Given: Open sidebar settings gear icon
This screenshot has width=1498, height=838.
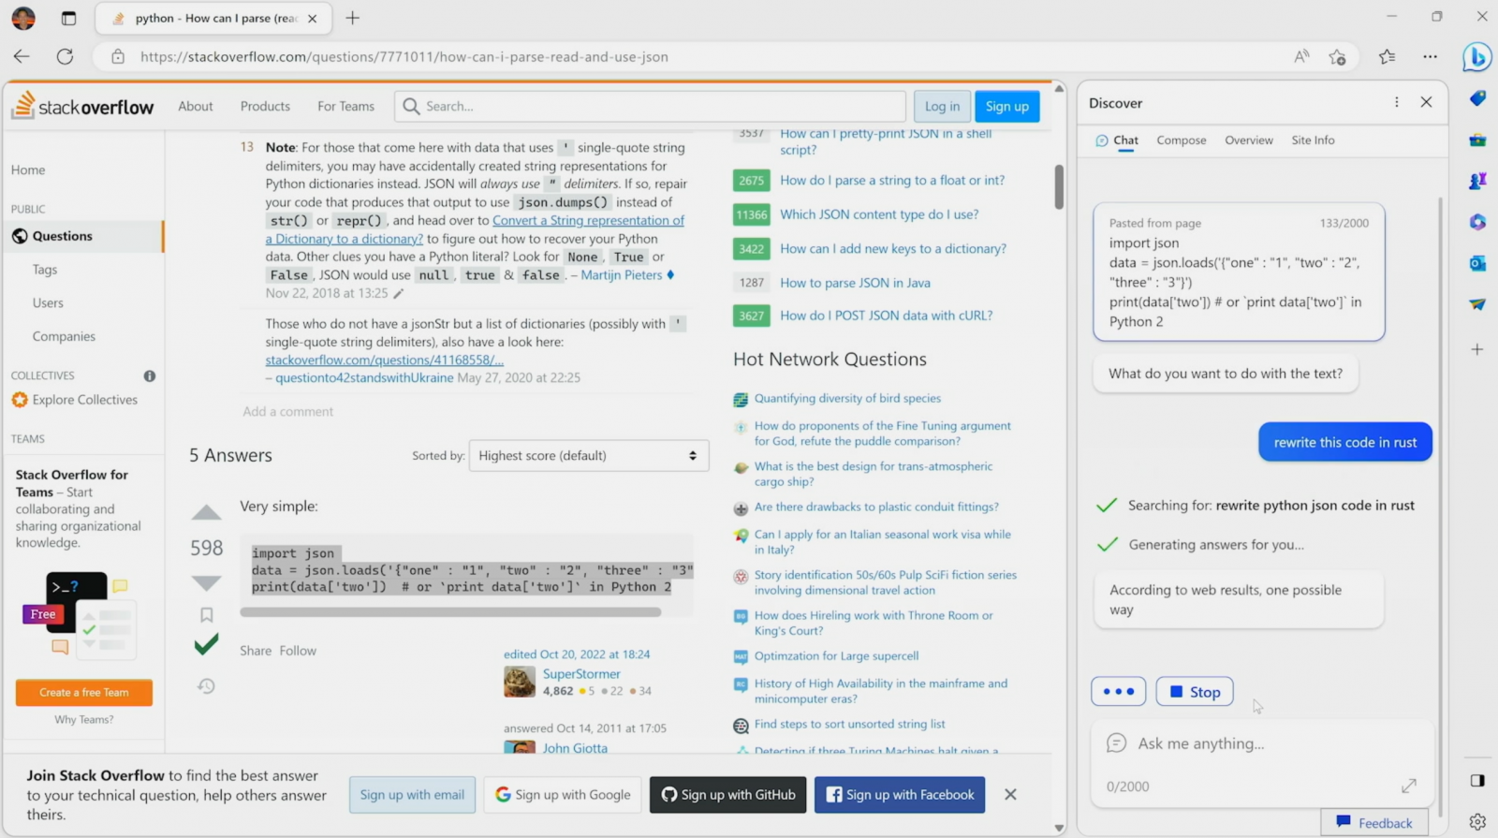Looking at the screenshot, I should (x=1477, y=821).
